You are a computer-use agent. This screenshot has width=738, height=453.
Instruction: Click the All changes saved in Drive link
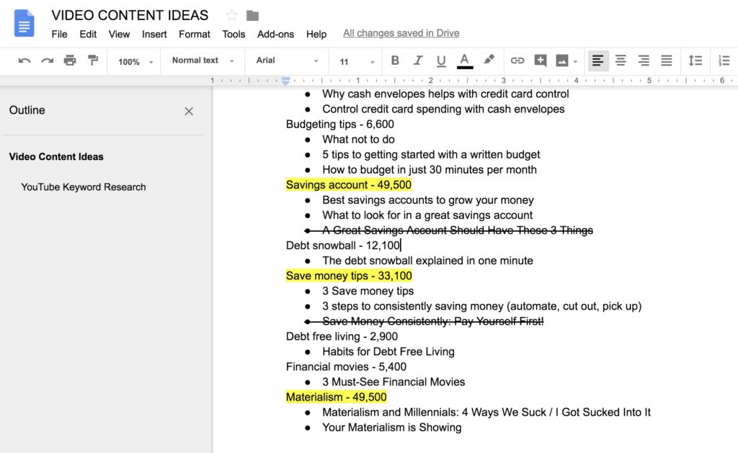(x=401, y=33)
